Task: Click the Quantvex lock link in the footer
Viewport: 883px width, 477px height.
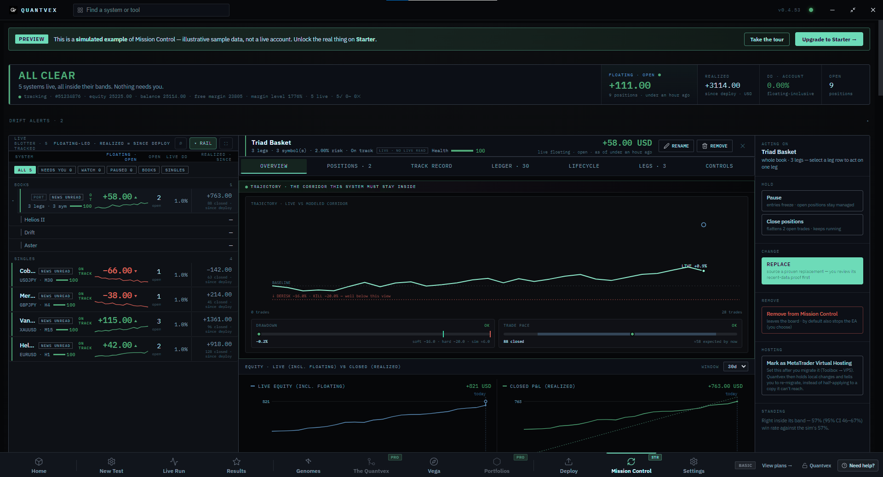Action: coord(817,466)
